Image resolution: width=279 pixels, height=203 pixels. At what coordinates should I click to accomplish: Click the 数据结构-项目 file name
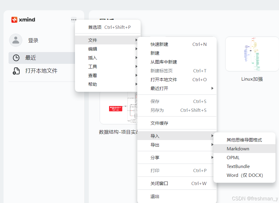click(118, 132)
